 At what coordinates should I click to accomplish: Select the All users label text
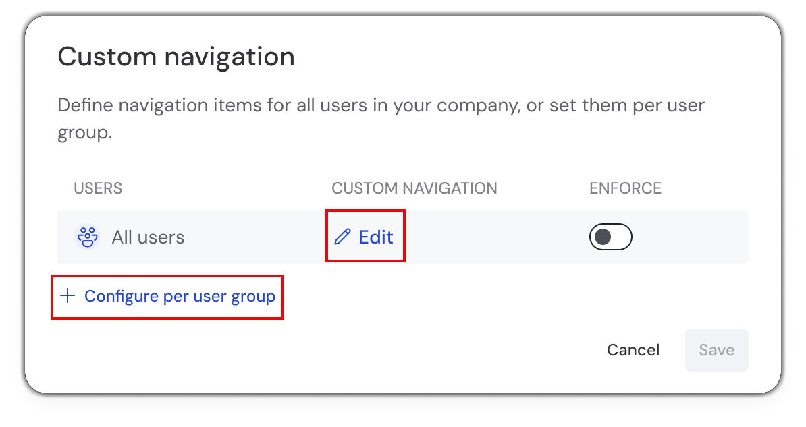[148, 237]
